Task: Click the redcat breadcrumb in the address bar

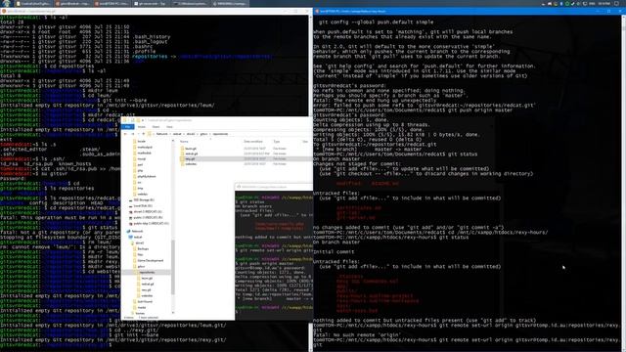Action: (x=177, y=134)
